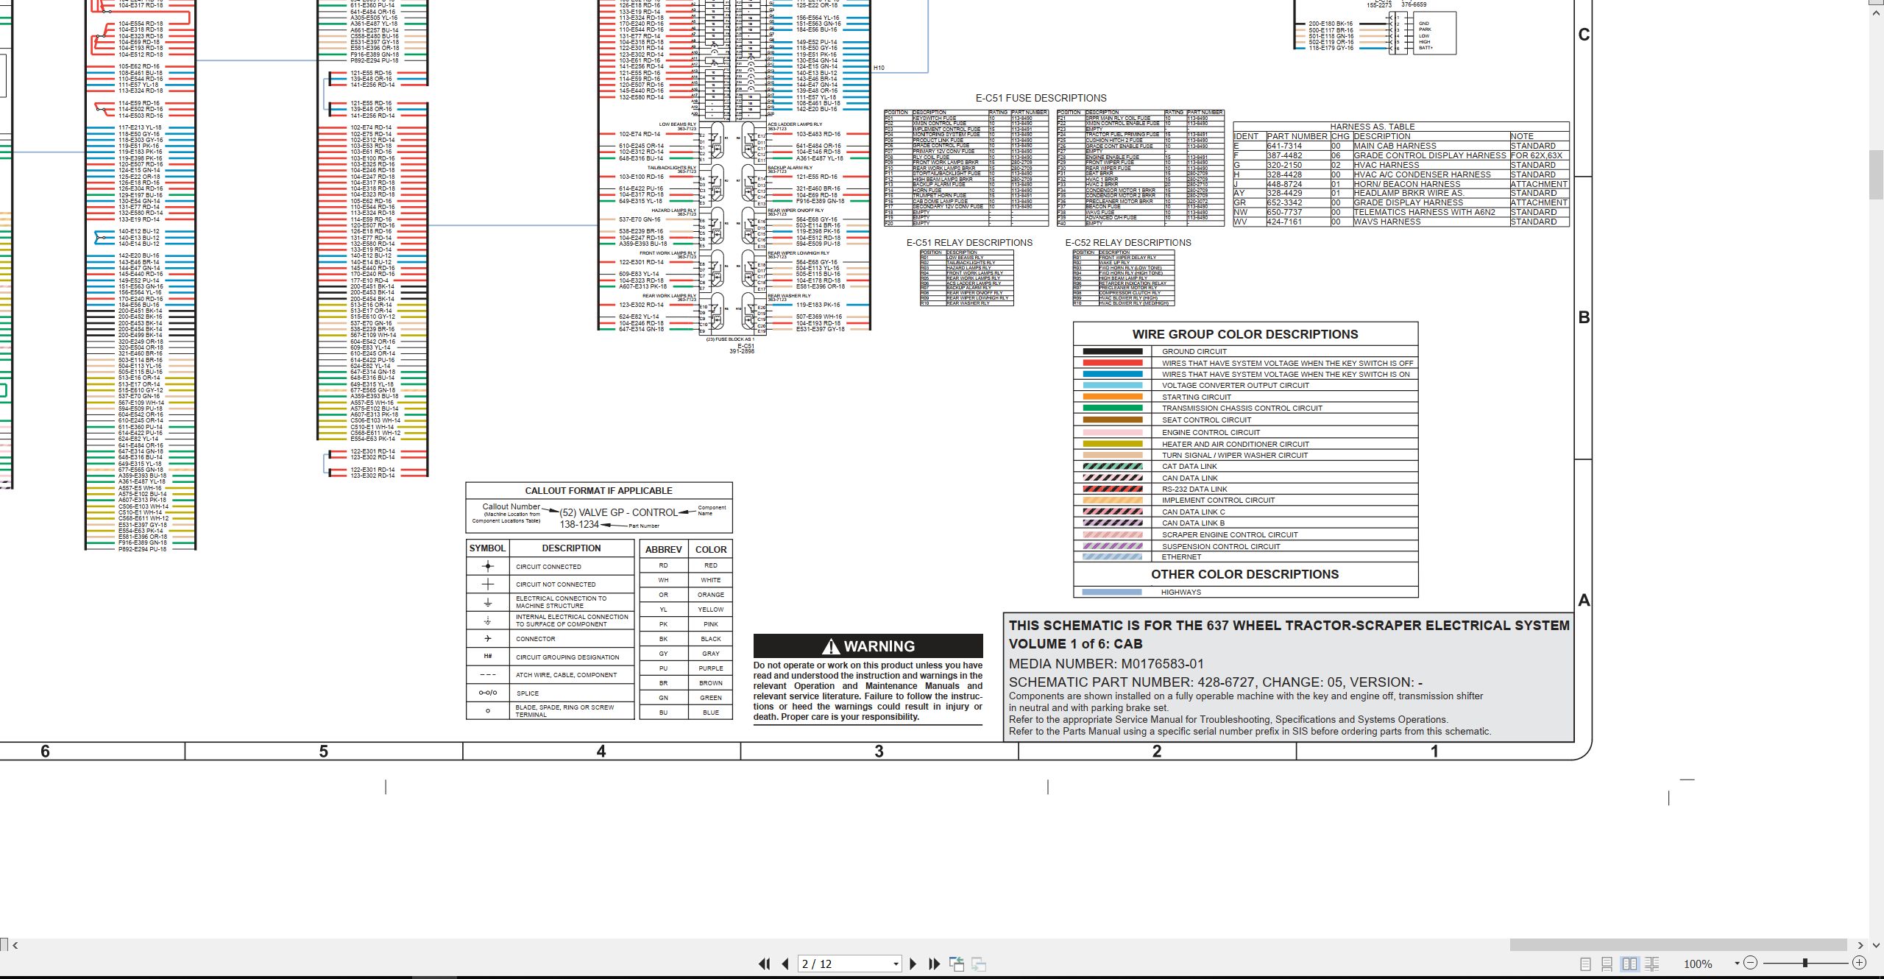Click grid row letter B on right
The image size is (1884, 979).
coord(1584,317)
